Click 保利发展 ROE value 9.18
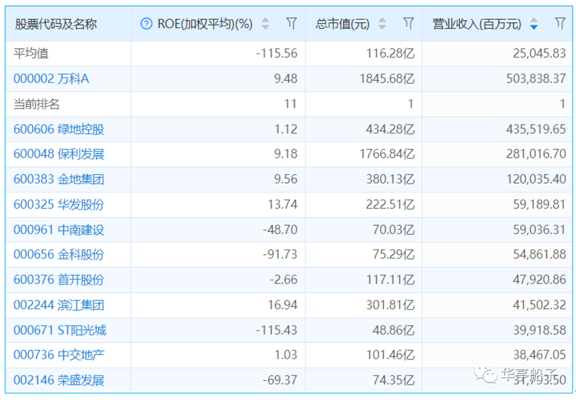 pos(286,154)
